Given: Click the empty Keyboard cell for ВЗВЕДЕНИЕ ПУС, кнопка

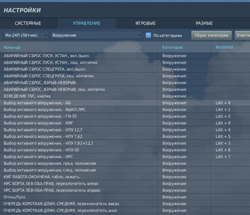Looking at the screenshot, I should (230, 96).
